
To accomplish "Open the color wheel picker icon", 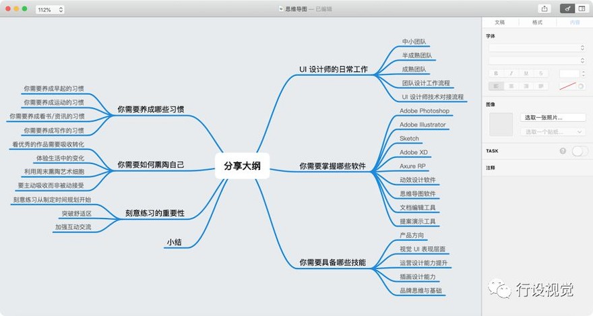I will [x=581, y=86].
